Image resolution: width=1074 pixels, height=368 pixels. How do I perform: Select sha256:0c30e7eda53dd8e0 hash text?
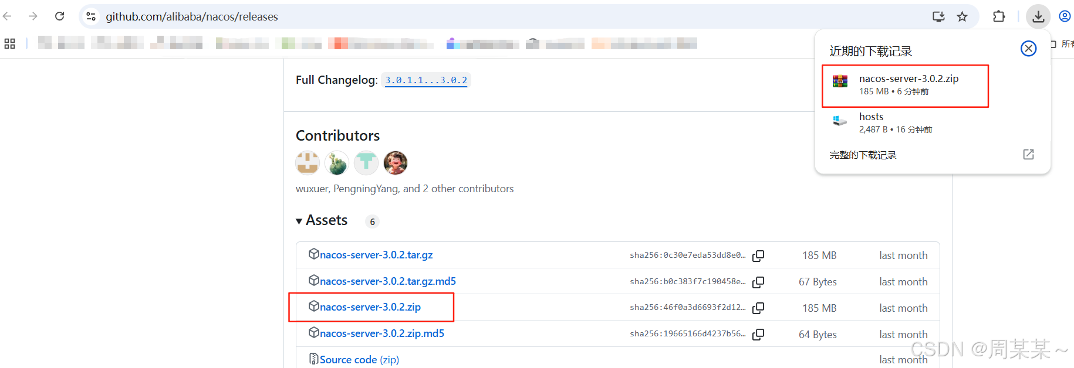click(688, 255)
